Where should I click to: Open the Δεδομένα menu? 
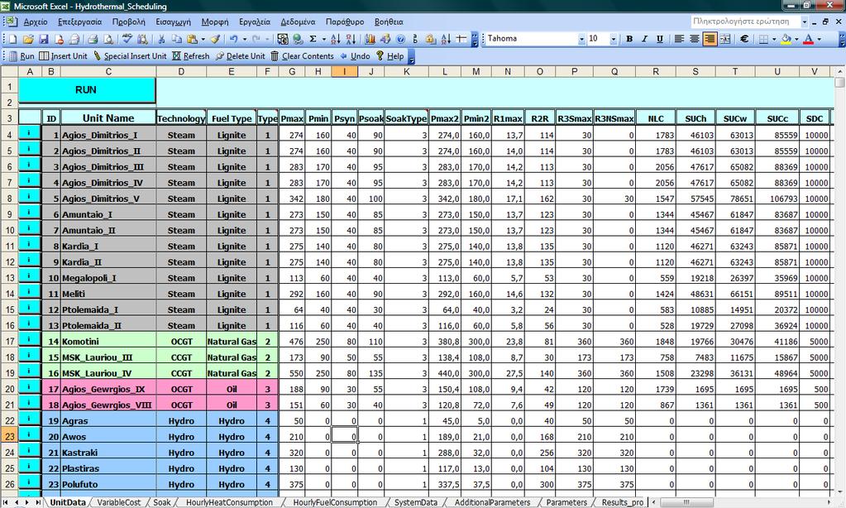tap(298, 22)
